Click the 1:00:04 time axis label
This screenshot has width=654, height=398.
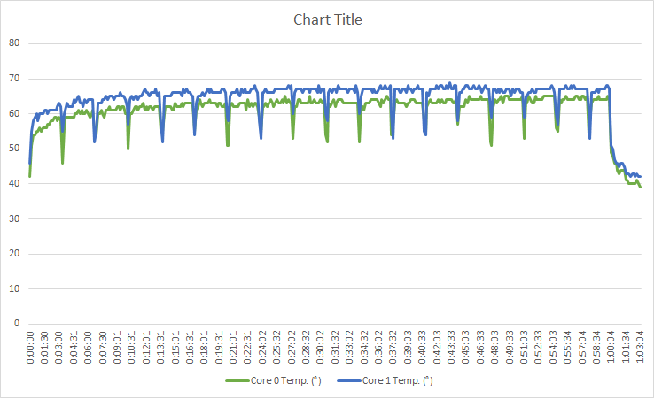[x=611, y=349]
